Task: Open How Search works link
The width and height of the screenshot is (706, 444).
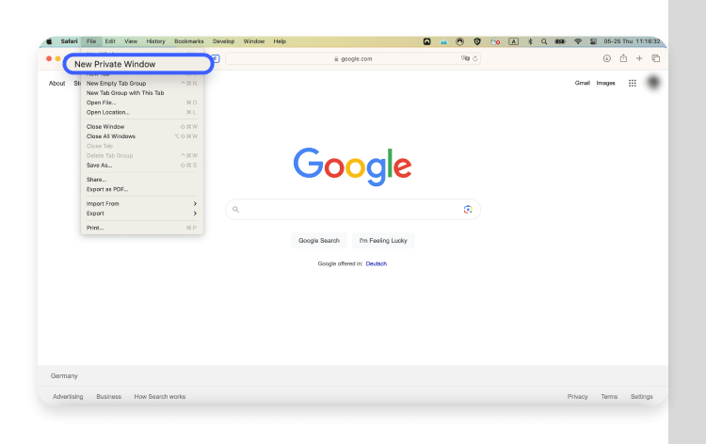Action: [160, 397]
